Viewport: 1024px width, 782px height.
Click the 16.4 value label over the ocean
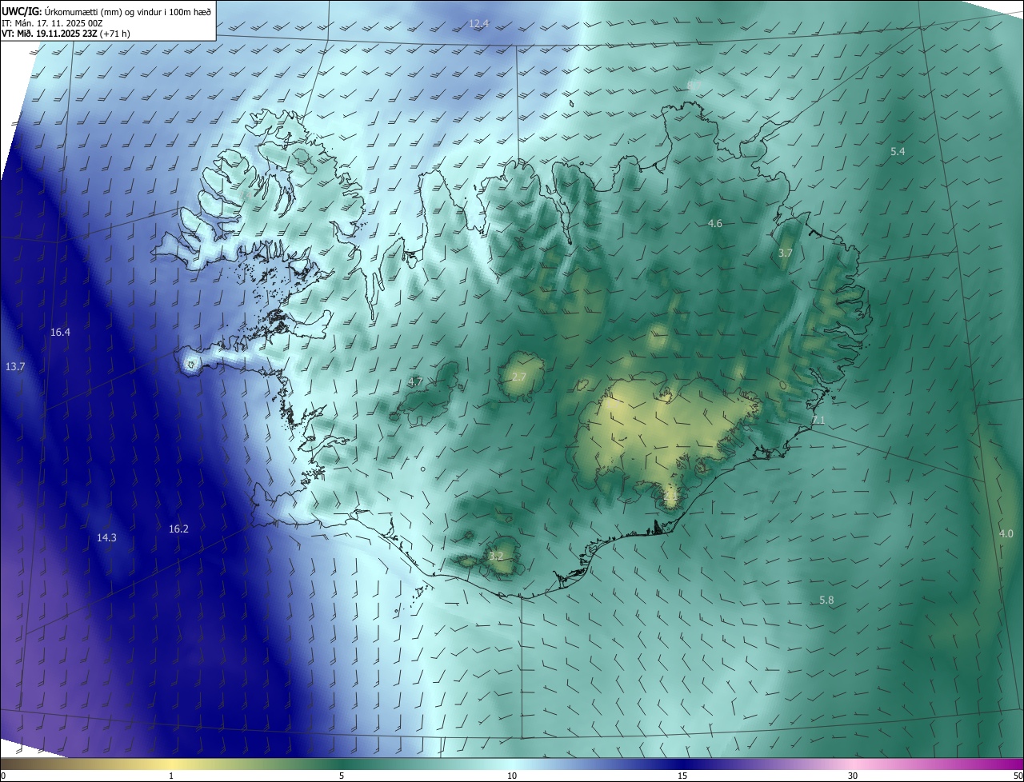click(x=60, y=332)
